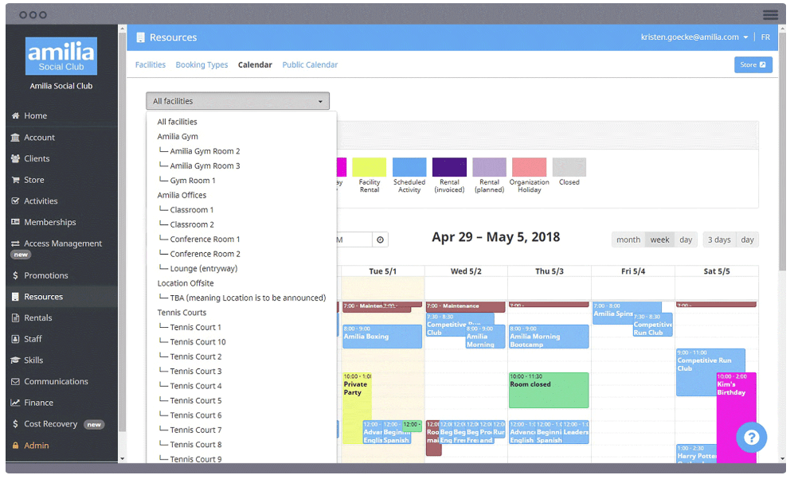Select All facilities option in list
Screen dimensions: 794x479
pyautogui.click(x=177, y=122)
